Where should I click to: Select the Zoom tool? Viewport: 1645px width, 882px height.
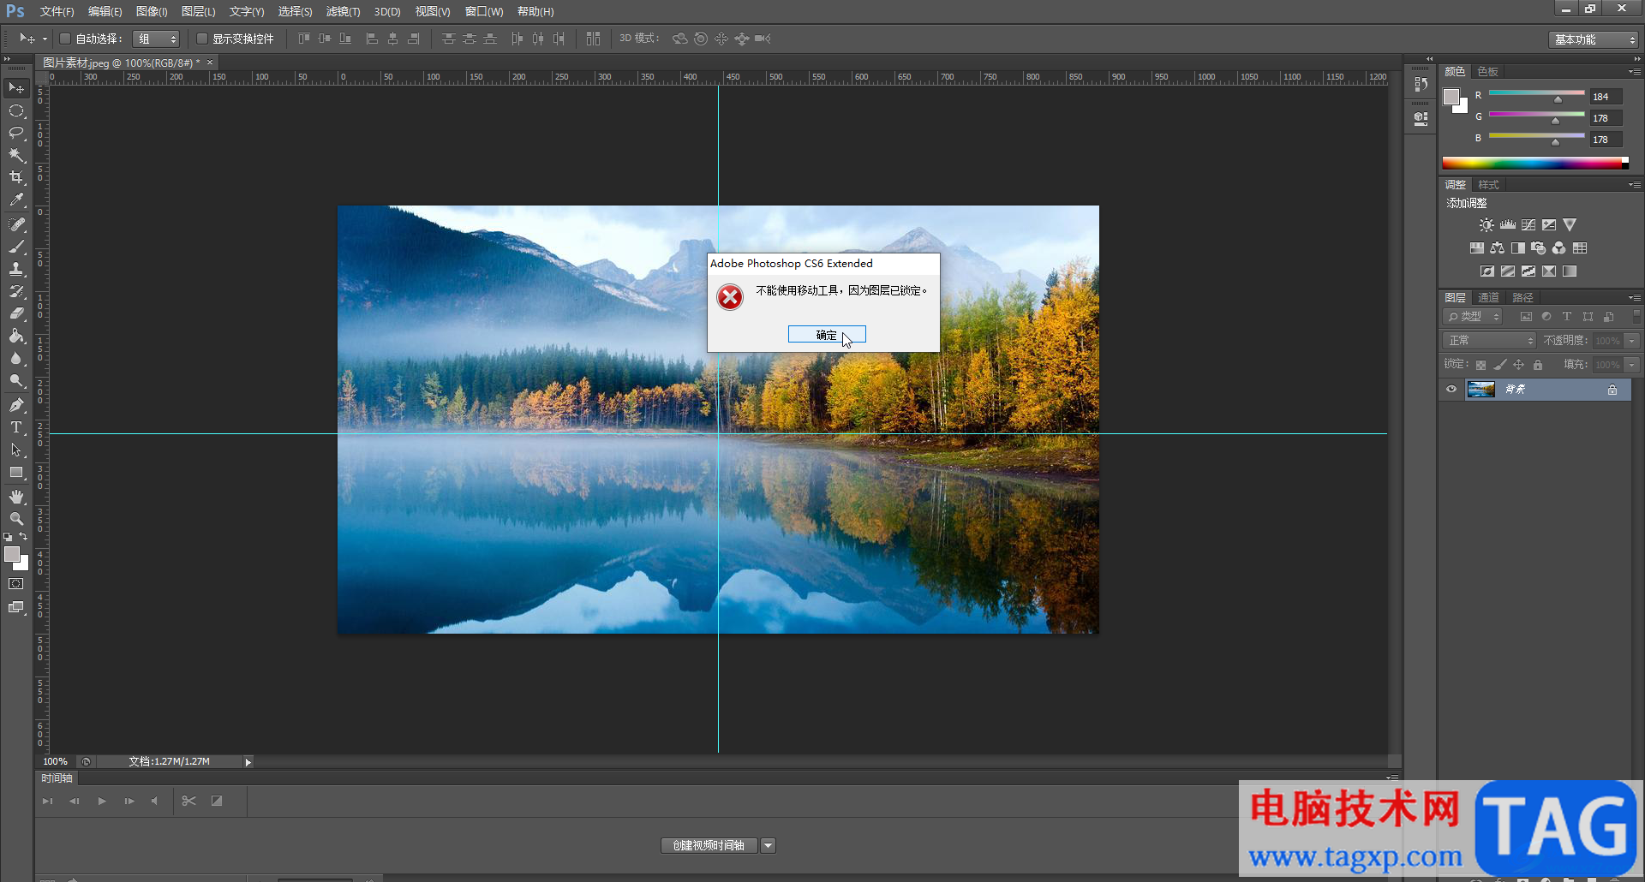click(x=16, y=519)
